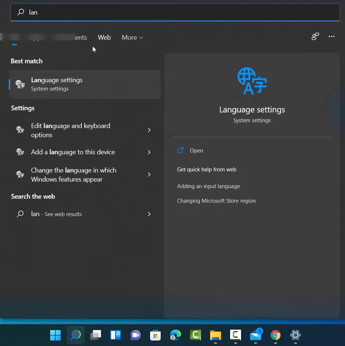Viewport: 345px width, 346px height.
Task: Switch to the Web search tab
Action: [104, 37]
